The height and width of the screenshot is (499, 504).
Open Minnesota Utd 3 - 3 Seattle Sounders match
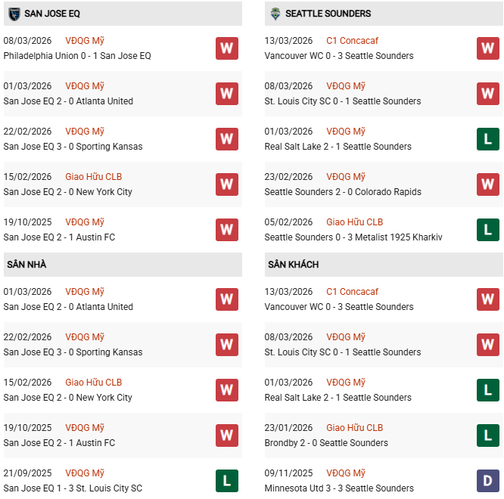[339, 488]
